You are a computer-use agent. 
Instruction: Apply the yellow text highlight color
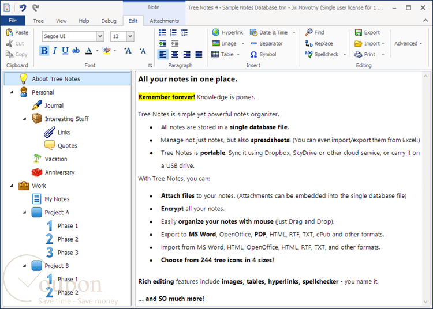(107, 51)
